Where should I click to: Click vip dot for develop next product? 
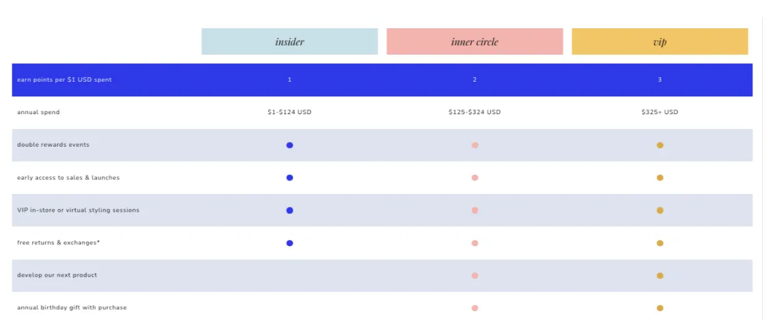660,276
